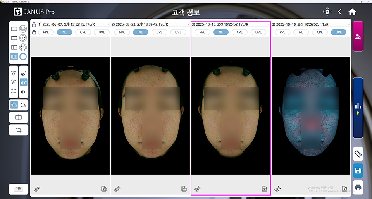Open the customer search pink button
This screenshot has height=199, width=372.
[x=358, y=36]
